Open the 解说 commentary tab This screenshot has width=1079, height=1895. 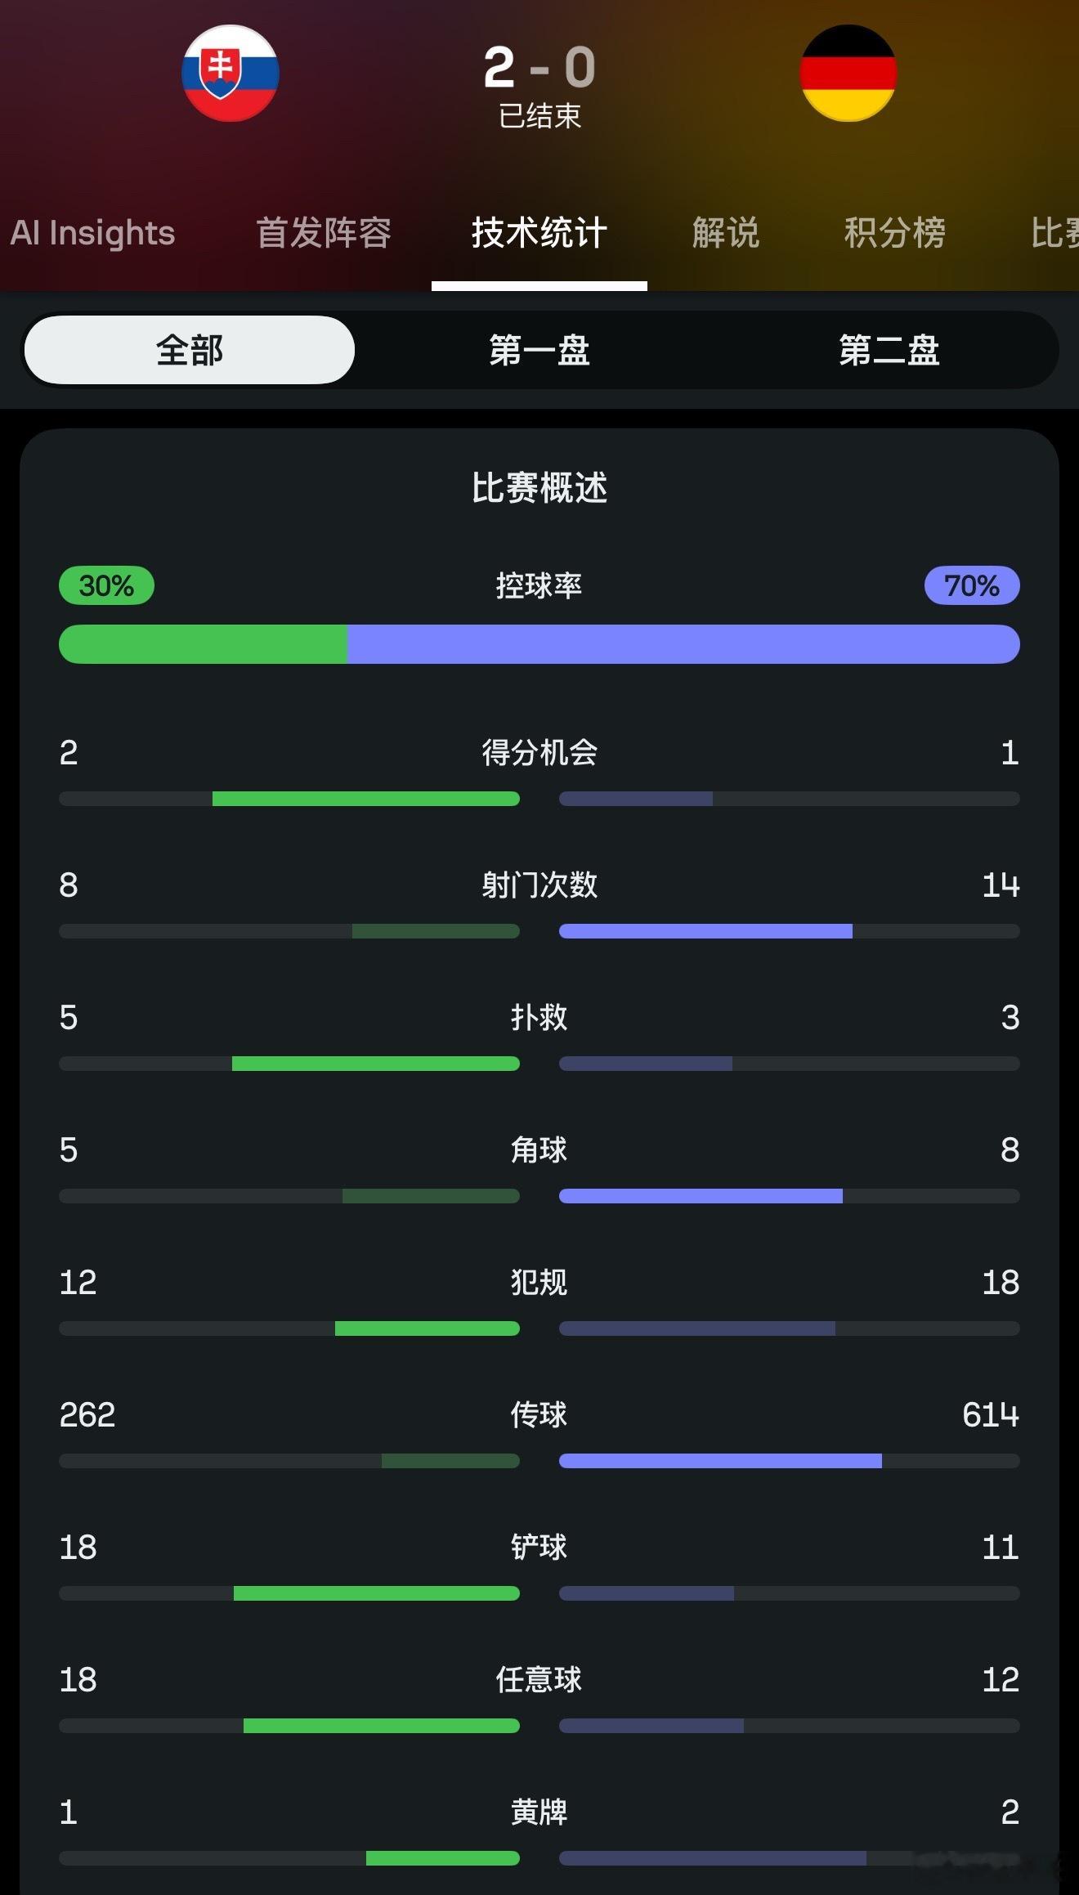pyautogui.click(x=726, y=233)
